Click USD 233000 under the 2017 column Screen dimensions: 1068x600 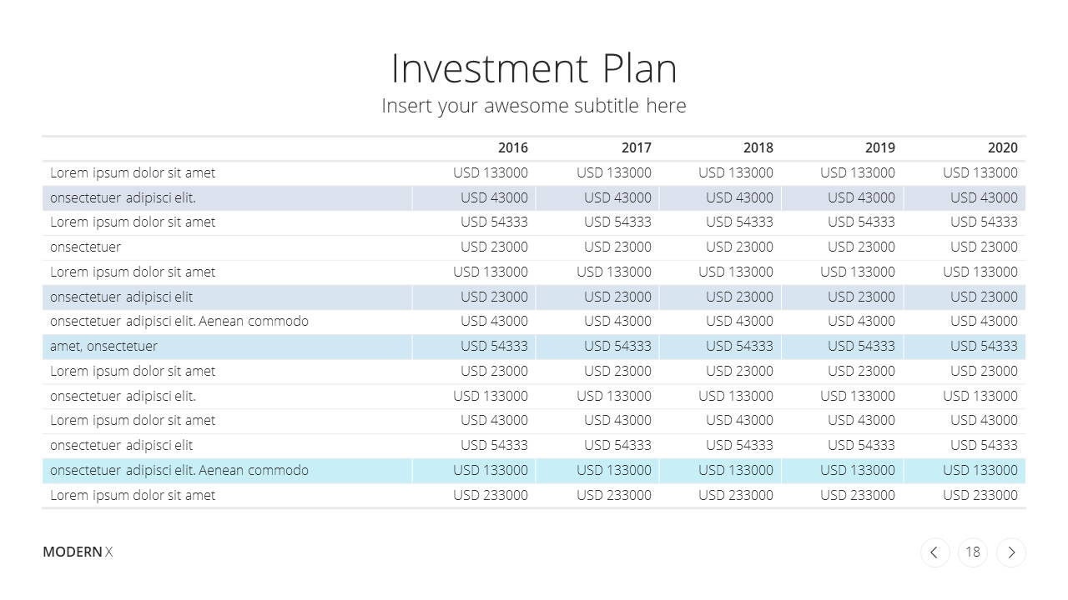[x=614, y=495]
